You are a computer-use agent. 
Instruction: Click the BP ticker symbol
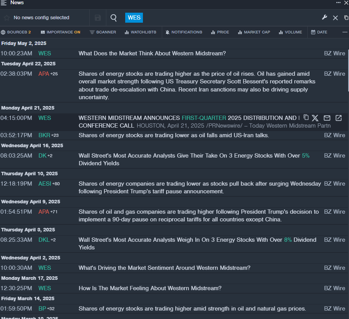(x=42, y=309)
